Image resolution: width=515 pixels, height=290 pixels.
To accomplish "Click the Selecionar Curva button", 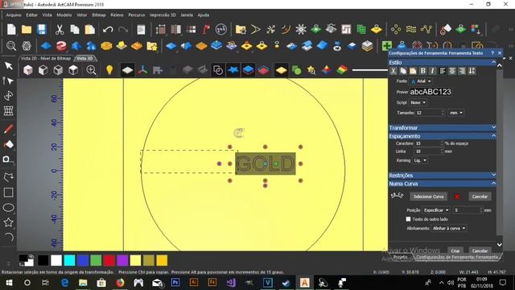I will pyautogui.click(x=429, y=197).
